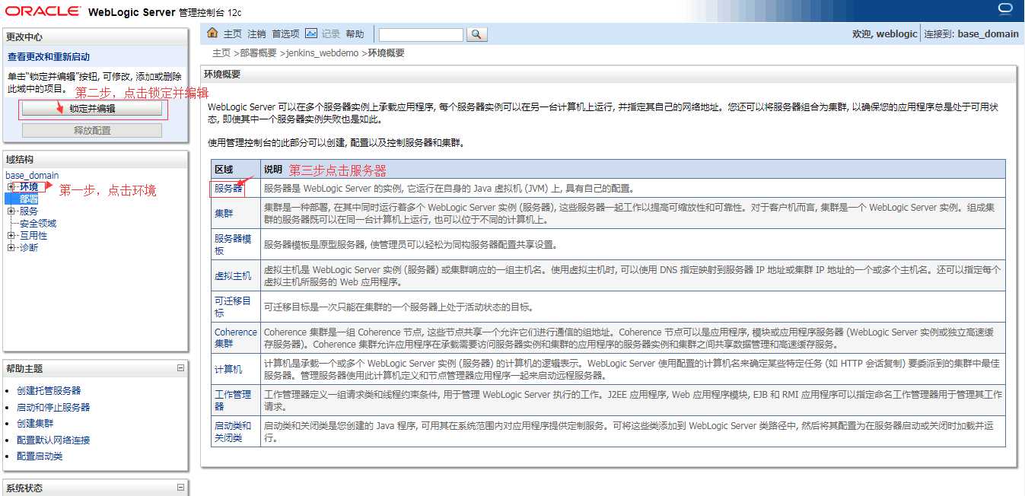Click 注销 to log out
This screenshot has height=496, width=1025.
coord(256,33)
